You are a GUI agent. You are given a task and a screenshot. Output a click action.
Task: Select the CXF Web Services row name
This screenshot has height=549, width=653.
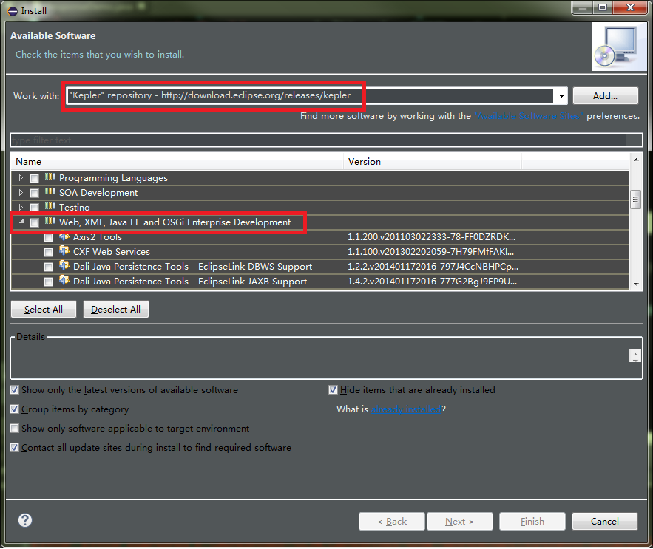[112, 252]
